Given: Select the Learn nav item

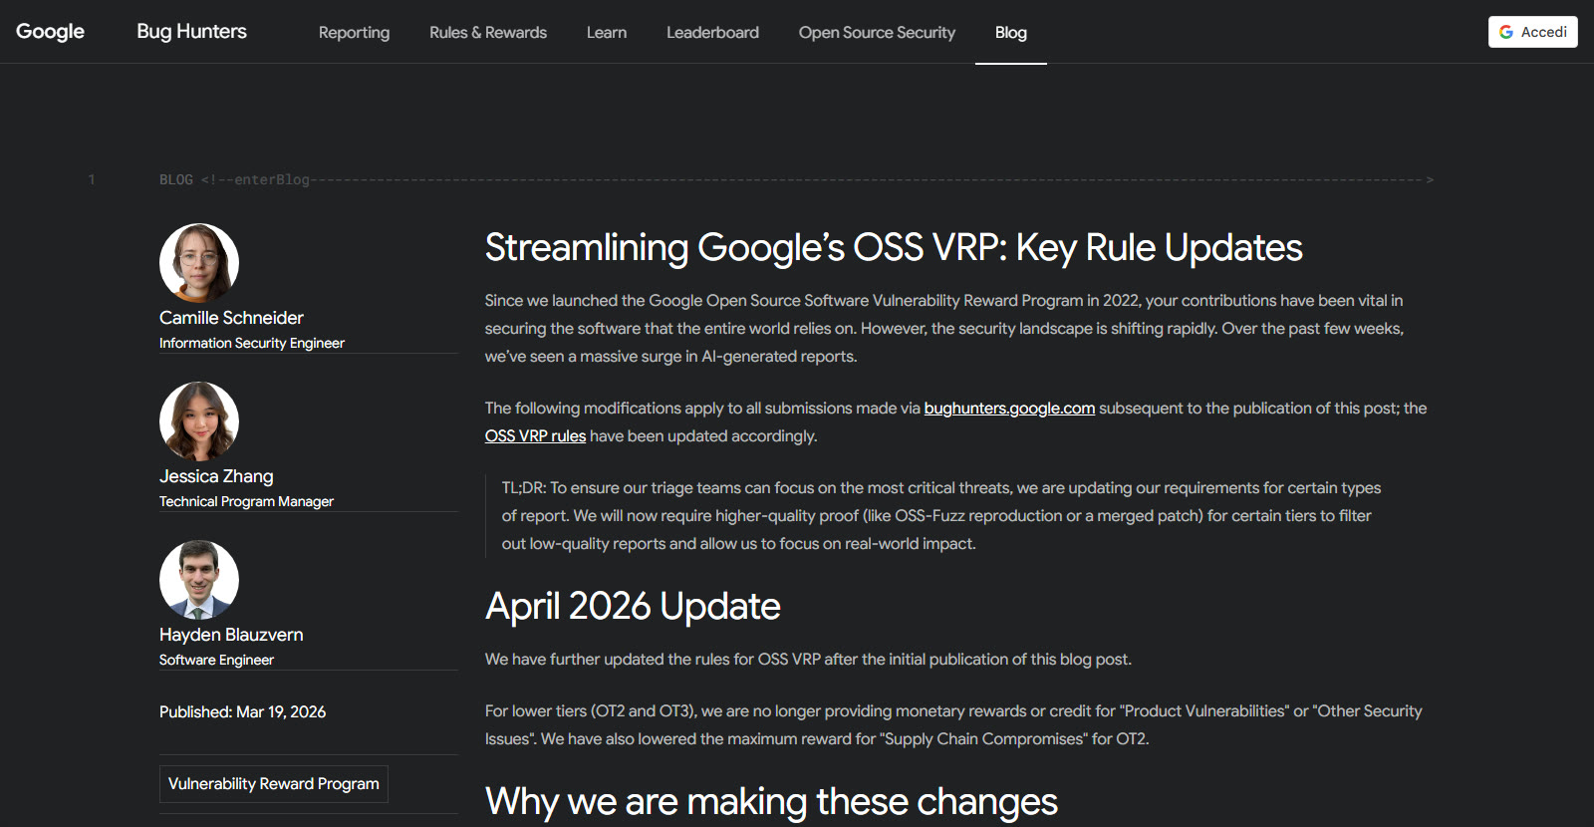Looking at the screenshot, I should click(x=607, y=33).
